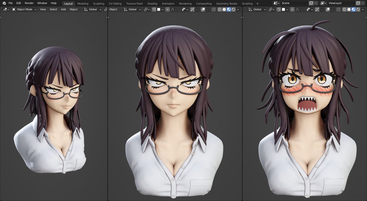Image resolution: width=367 pixels, height=201 pixels.
Task: Switch to the Geometry Nodes workspace tab
Action: click(227, 4)
